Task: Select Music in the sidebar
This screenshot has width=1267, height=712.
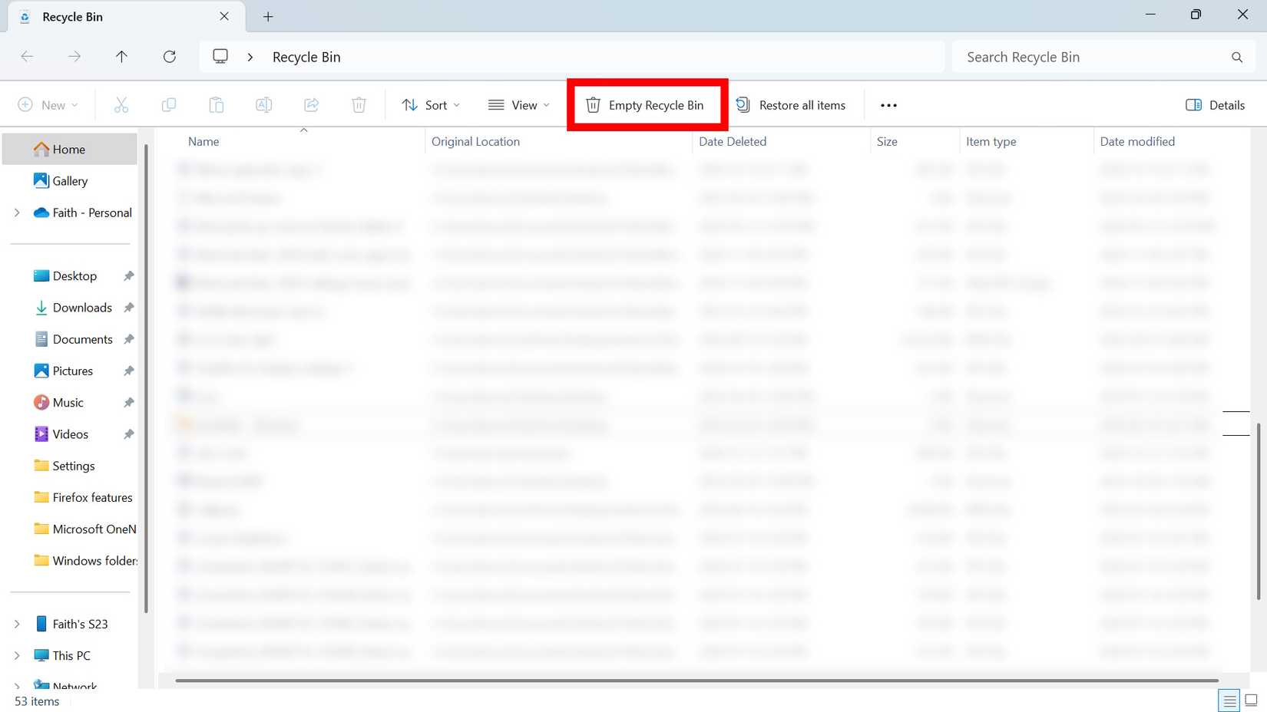Action: (x=70, y=403)
